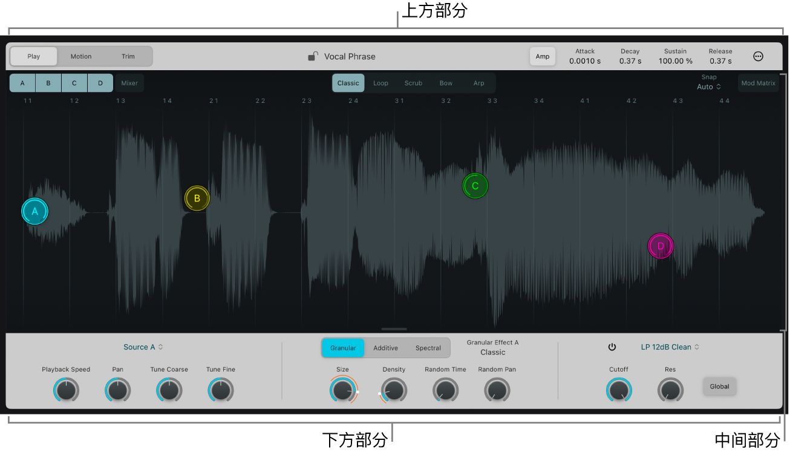Image resolution: width=790 pixels, height=452 pixels.
Task: Open the Mixer view
Action: pos(129,83)
